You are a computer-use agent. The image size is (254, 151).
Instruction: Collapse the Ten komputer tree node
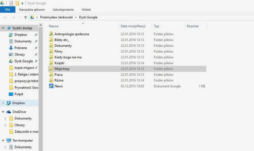(3, 140)
